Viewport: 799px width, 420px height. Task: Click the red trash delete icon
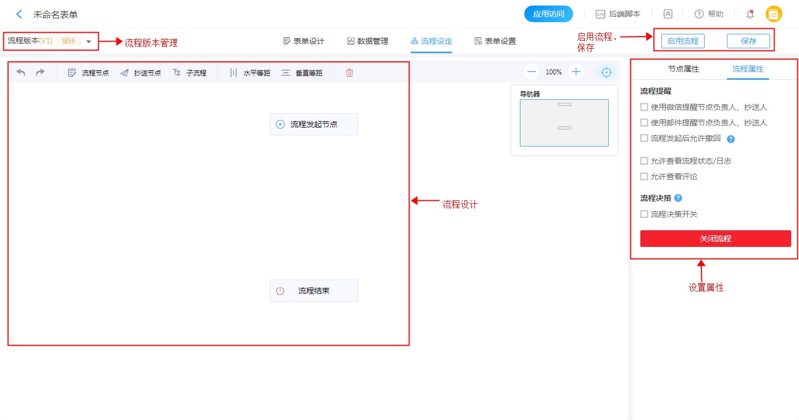pyautogui.click(x=350, y=73)
